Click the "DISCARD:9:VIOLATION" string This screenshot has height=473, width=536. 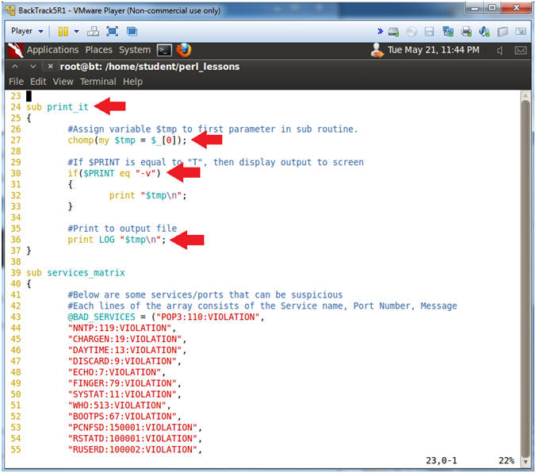pos(122,361)
